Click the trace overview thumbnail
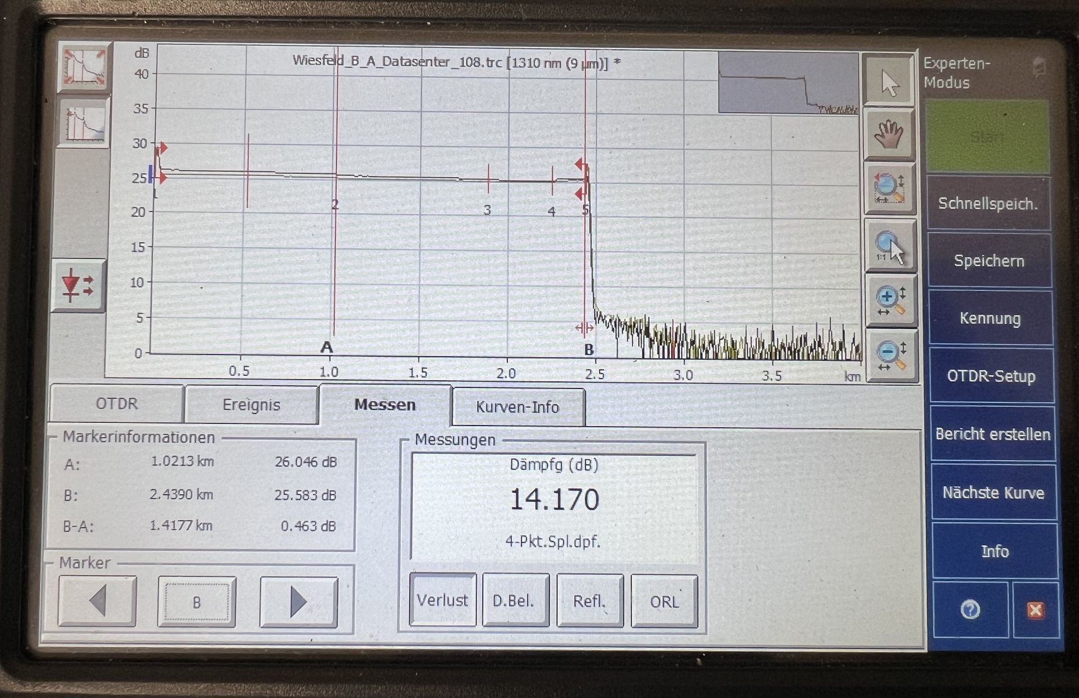The height and width of the screenshot is (698, 1079). coord(788,83)
